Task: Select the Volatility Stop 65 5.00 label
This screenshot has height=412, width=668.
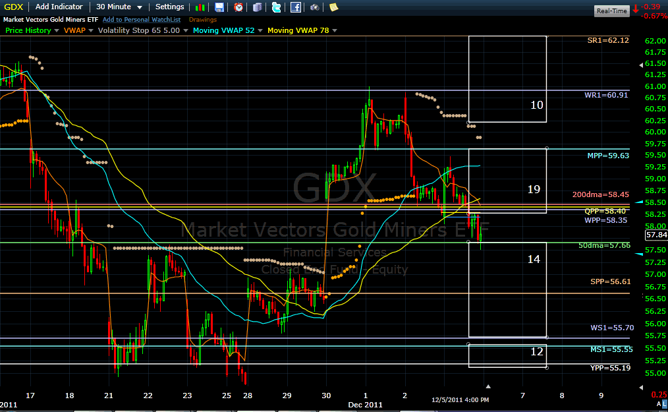Action: pyautogui.click(x=139, y=30)
